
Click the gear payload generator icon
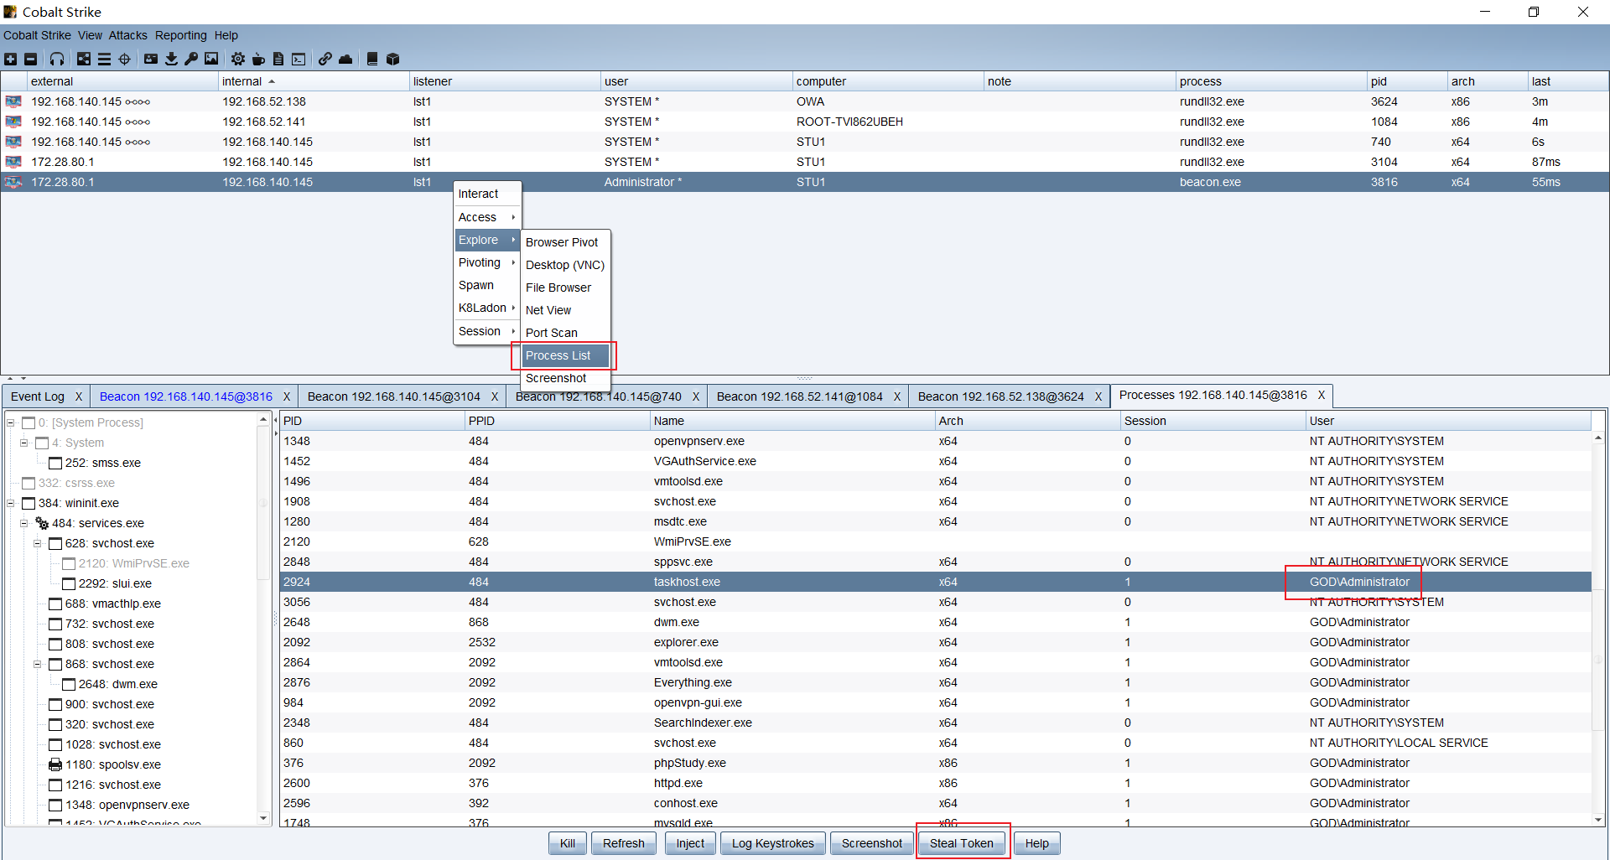(238, 59)
